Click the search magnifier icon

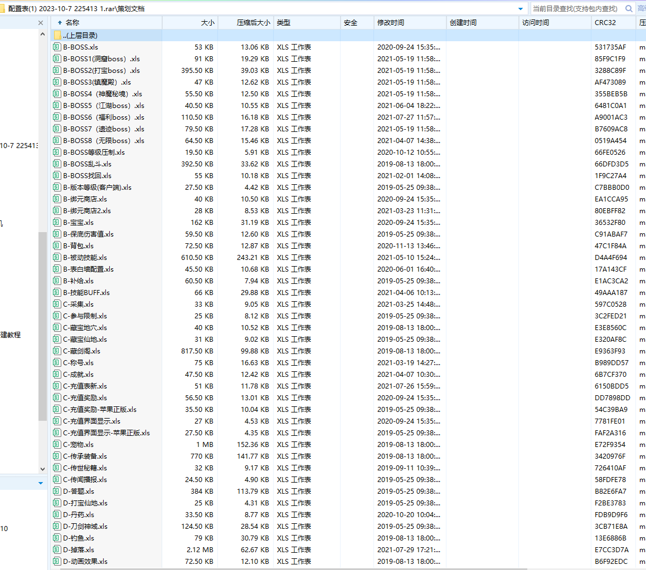click(629, 8)
